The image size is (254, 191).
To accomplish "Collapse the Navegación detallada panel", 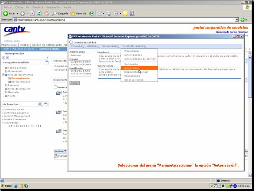I will click(46, 63).
